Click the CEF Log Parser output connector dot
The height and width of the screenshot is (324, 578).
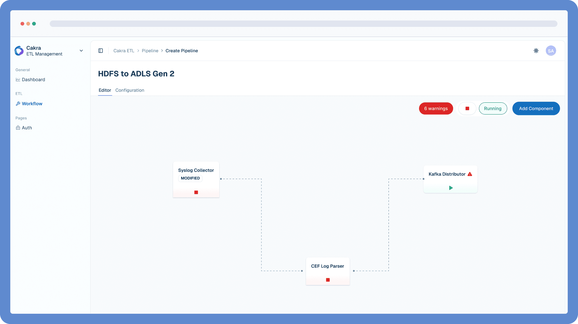point(354,271)
